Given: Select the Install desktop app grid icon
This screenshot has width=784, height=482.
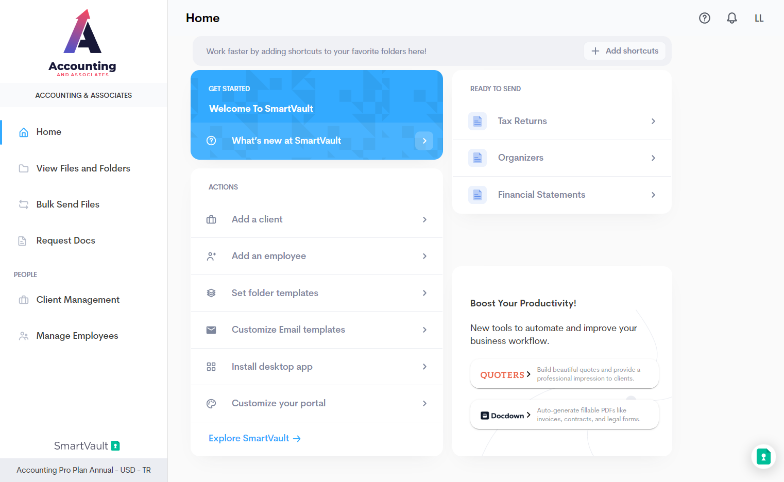Looking at the screenshot, I should (x=211, y=367).
